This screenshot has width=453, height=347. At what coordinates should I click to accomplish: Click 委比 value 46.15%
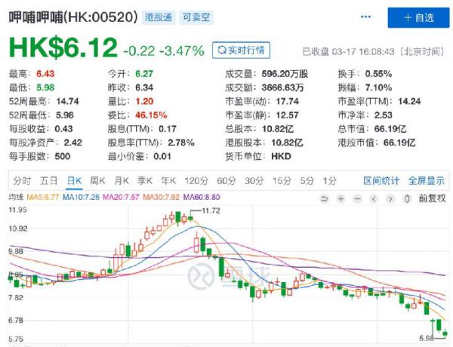[x=151, y=115]
